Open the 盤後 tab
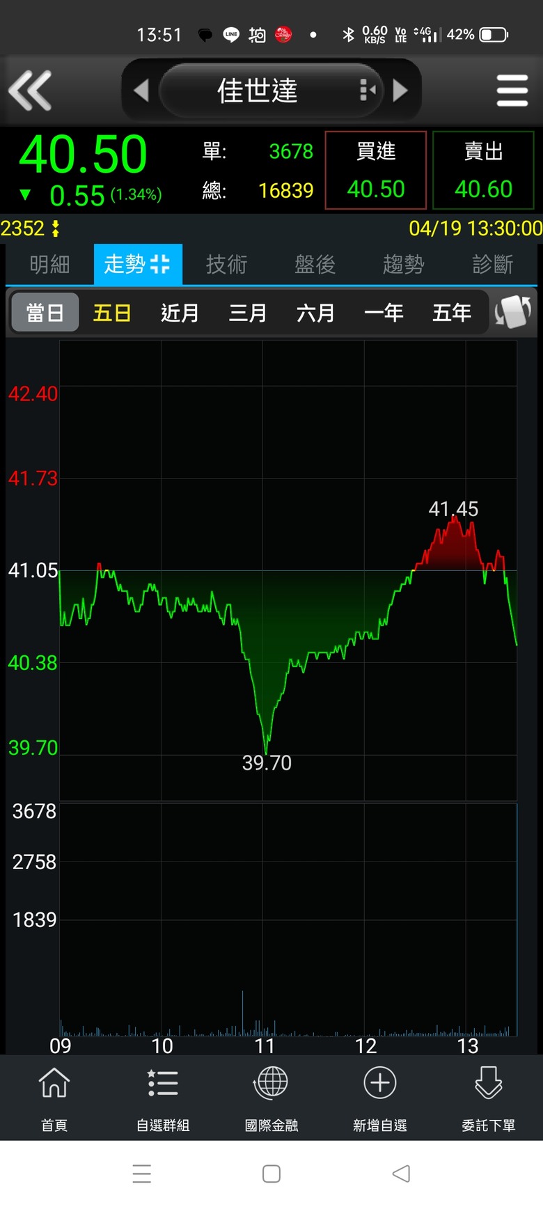This screenshot has width=543, height=1207. (x=315, y=264)
